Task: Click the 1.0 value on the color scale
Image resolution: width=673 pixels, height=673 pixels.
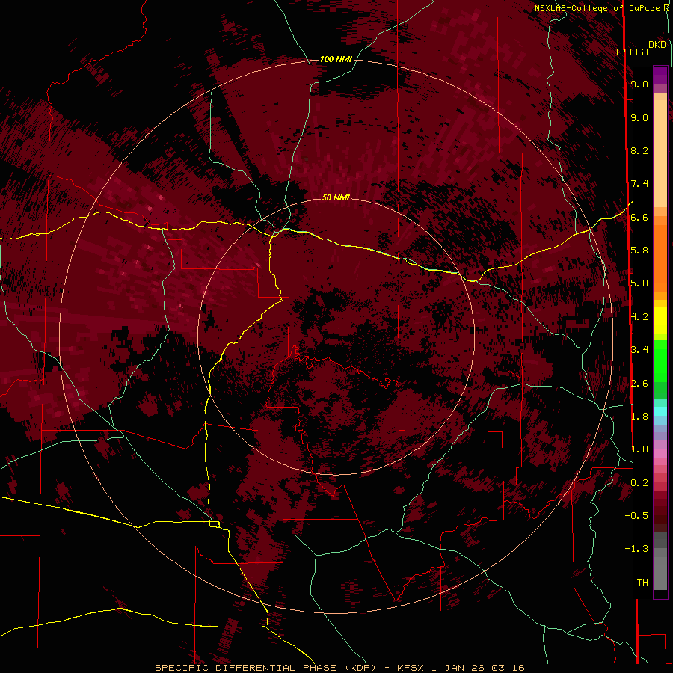Action: [639, 449]
